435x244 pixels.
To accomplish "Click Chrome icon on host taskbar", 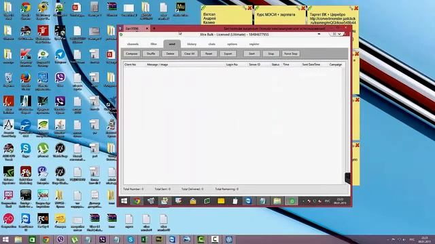I will (x=46, y=239).
